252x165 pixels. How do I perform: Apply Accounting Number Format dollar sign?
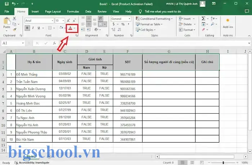[x=114, y=24]
